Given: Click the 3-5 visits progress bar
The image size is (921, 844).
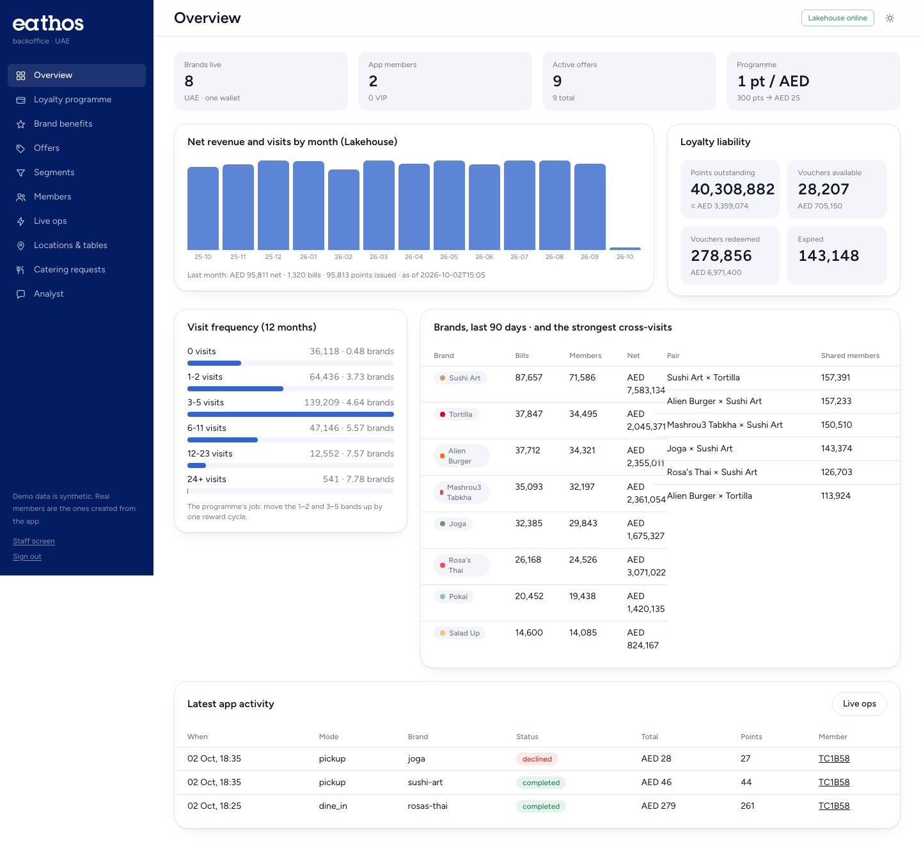Looking at the screenshot, I should pyautogui.click(x=290, y=414).
